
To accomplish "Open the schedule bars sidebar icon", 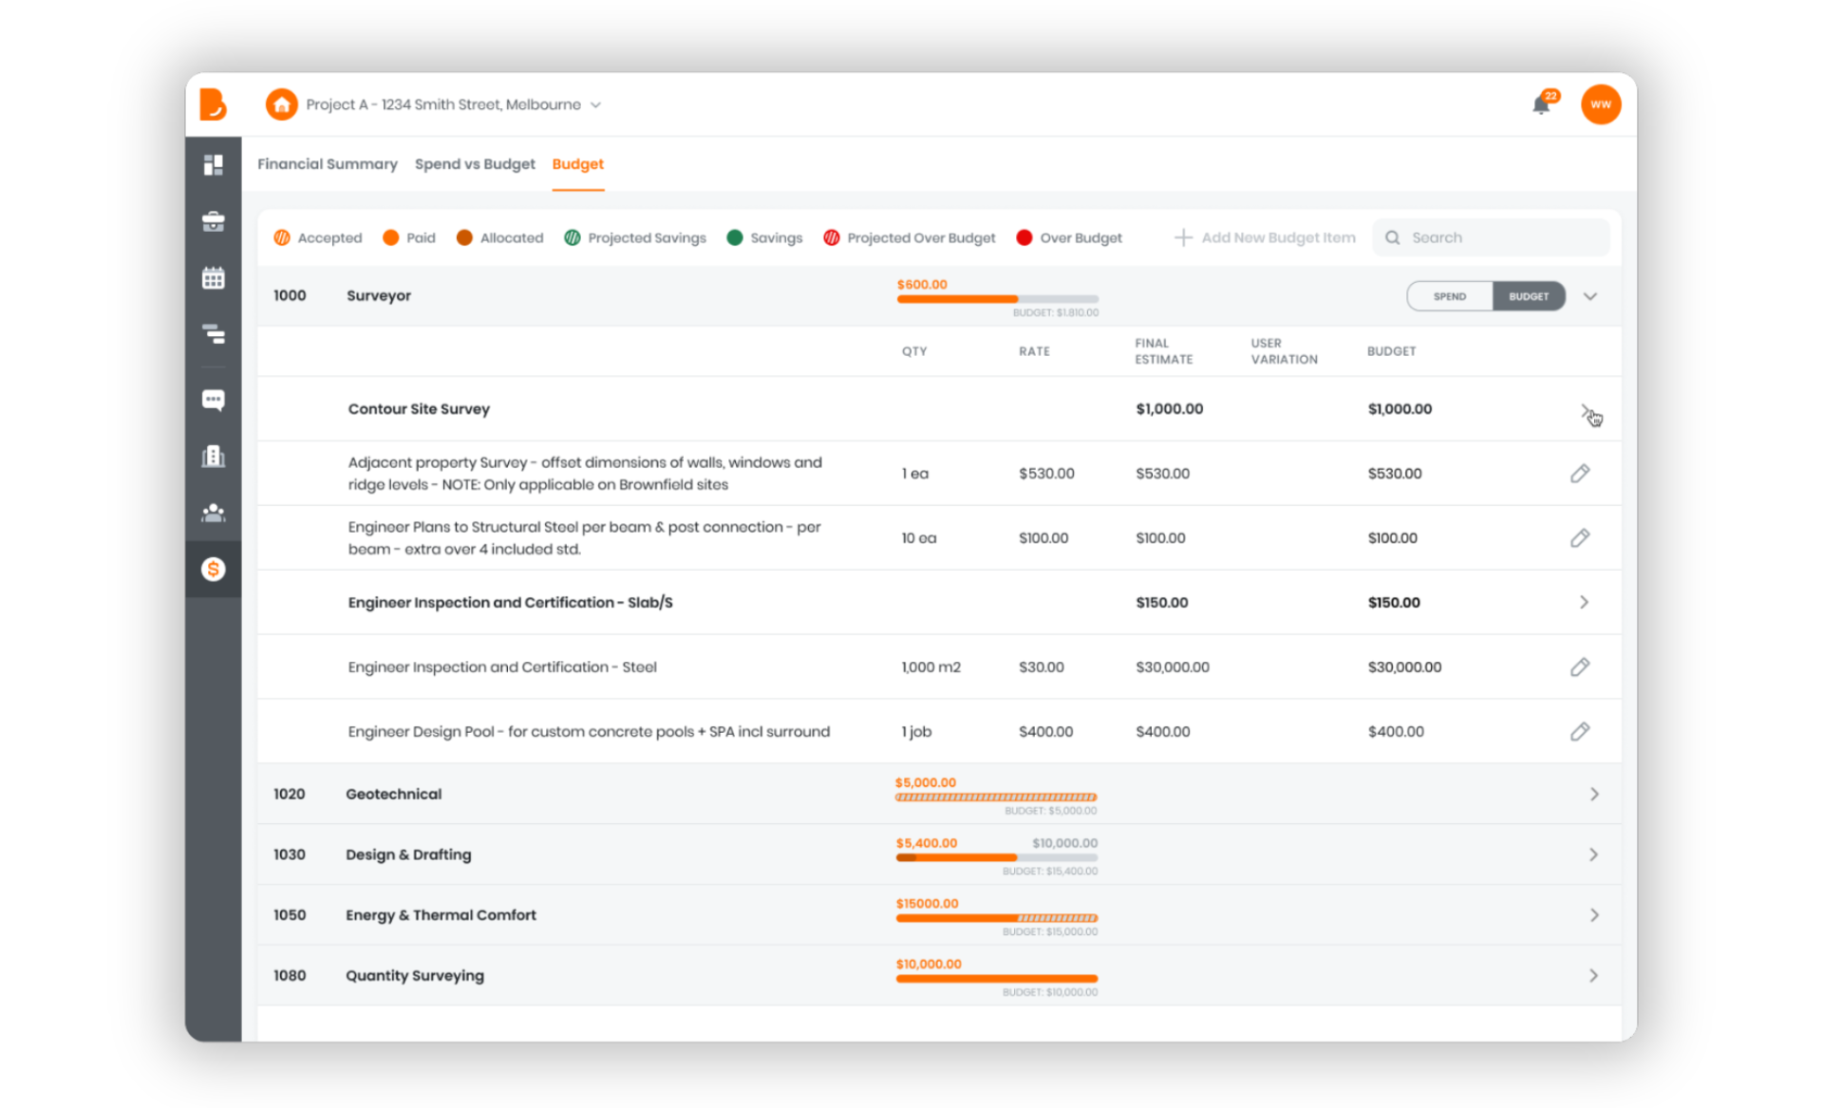I will click(214, 334).
